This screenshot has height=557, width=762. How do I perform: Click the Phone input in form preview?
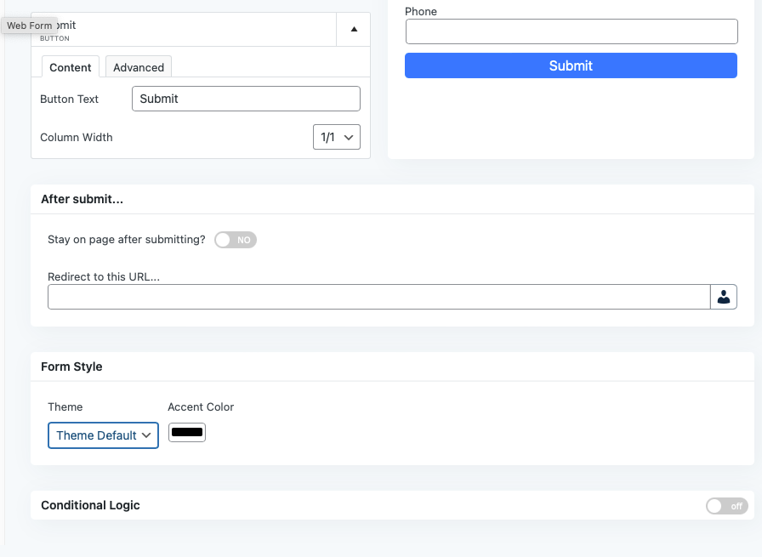point(571,31)
